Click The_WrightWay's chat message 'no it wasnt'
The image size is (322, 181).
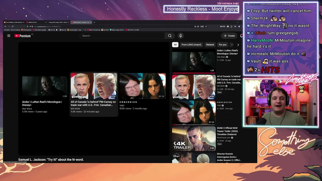click(x=278, y=26)
